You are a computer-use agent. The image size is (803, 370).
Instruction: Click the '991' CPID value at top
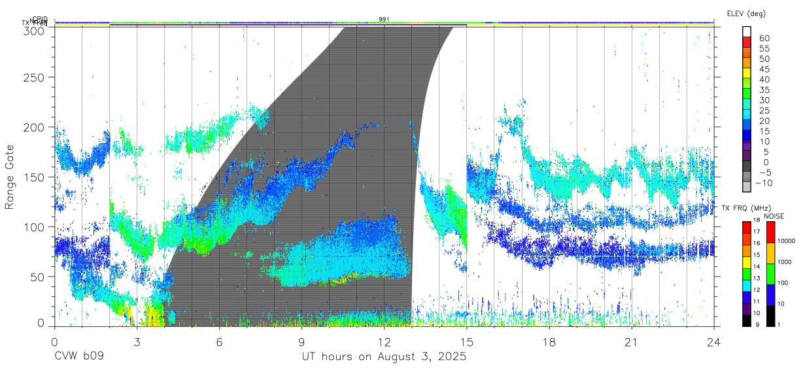coord(384,19)
